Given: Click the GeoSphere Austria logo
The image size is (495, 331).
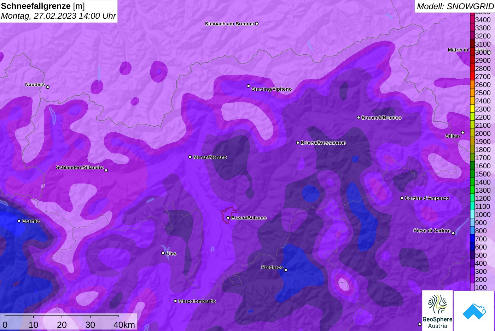Looking at the screenshot, I should pyautogui.click(x=437, y=311).
